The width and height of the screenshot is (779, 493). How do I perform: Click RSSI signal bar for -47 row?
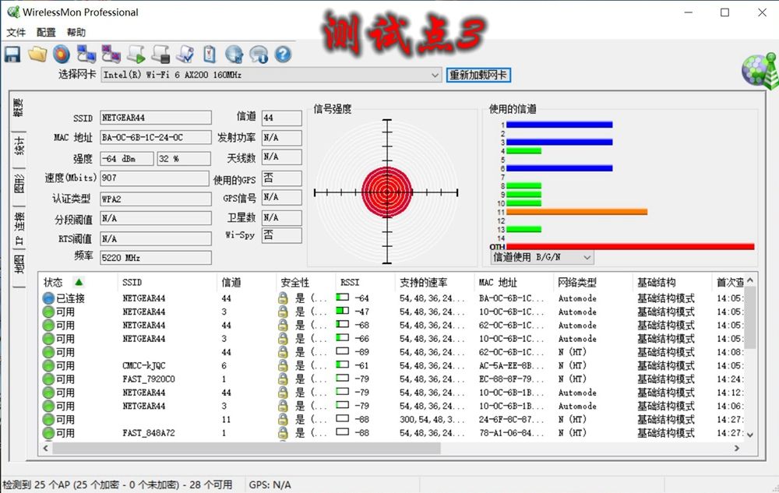coord(342,311)
